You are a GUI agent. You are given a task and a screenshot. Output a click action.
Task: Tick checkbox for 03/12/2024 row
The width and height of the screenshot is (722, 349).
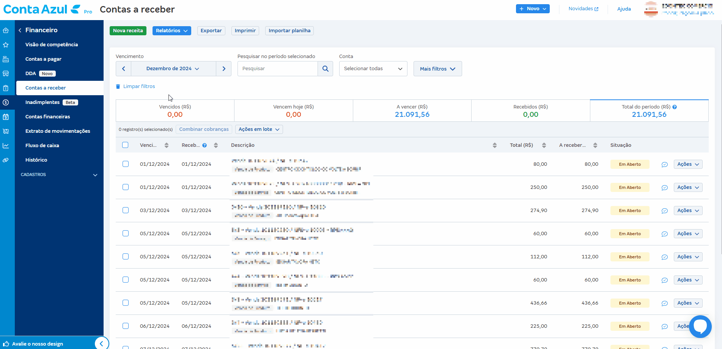126,210
